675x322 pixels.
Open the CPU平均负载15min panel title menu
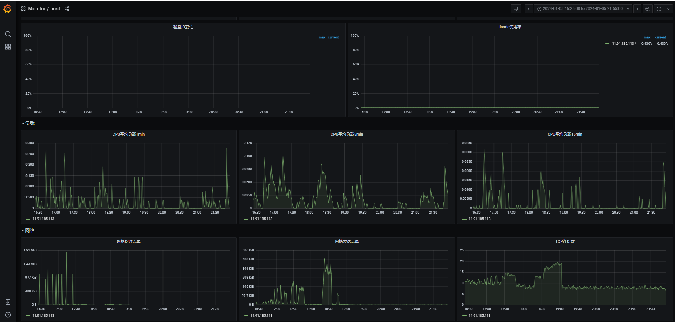(x=565, y=134)
